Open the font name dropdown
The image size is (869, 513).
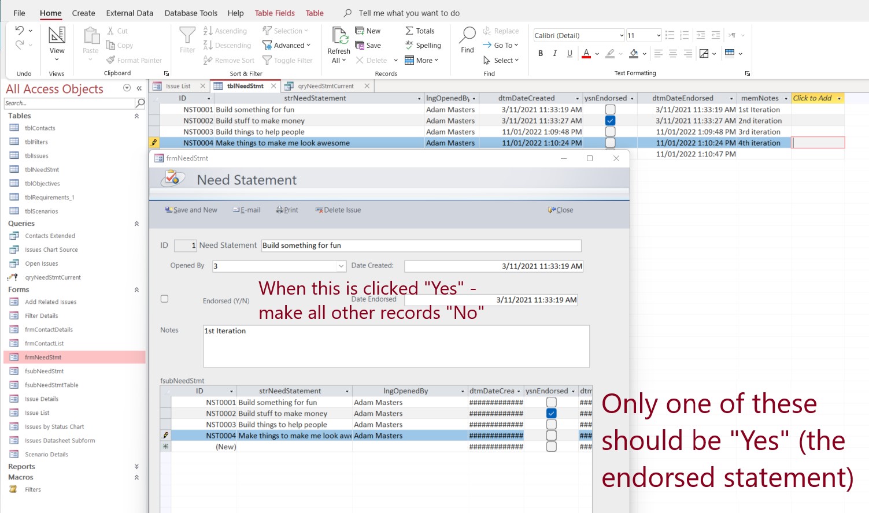coord(622,35)
